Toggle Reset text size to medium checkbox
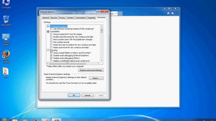 click(x=51, y=45)
